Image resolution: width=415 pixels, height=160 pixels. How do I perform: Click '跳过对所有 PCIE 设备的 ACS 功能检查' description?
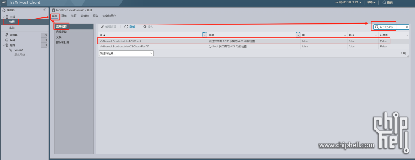232,41
